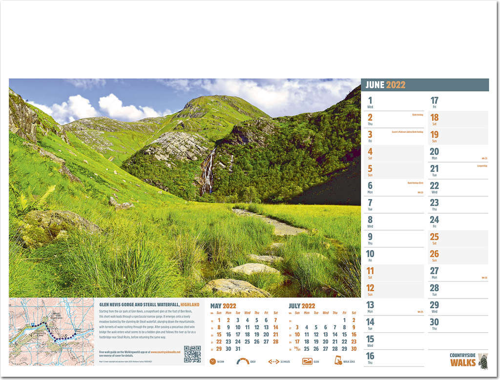This screenshot has height=380, width=500.
Task: Click the QR code for the walk guide
Action: tap(192, 354)
